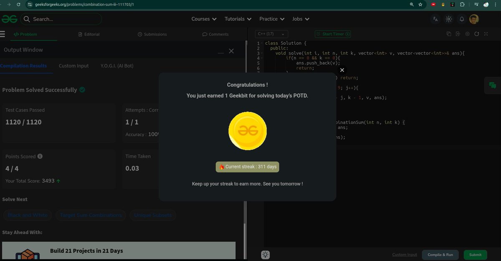Select the Y.O.G.I. (AI Bot) tab
501x261 pixels.
117,66
